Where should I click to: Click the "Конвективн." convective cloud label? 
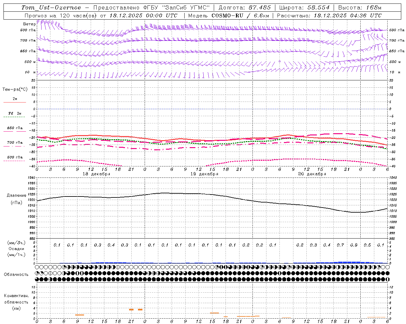pyautogui.click(x=16, y=296)
